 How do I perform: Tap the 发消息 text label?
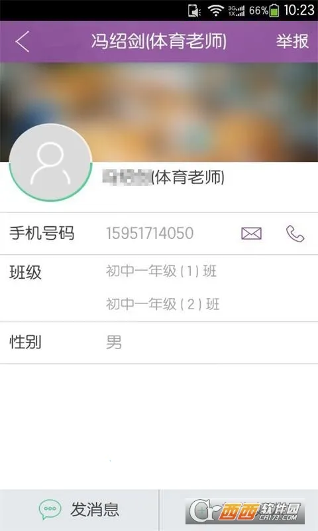pos(95,509)
